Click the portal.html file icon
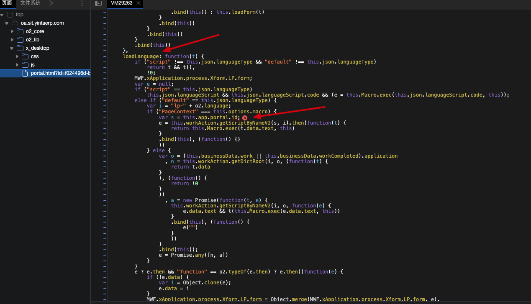531x304 pixels. (25, 73)
